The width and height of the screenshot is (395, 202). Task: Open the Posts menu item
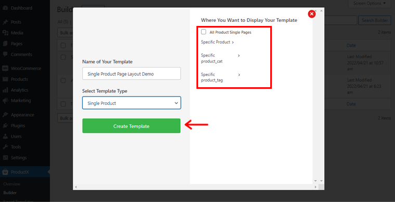pyautogui.click(x=16, y=22)
